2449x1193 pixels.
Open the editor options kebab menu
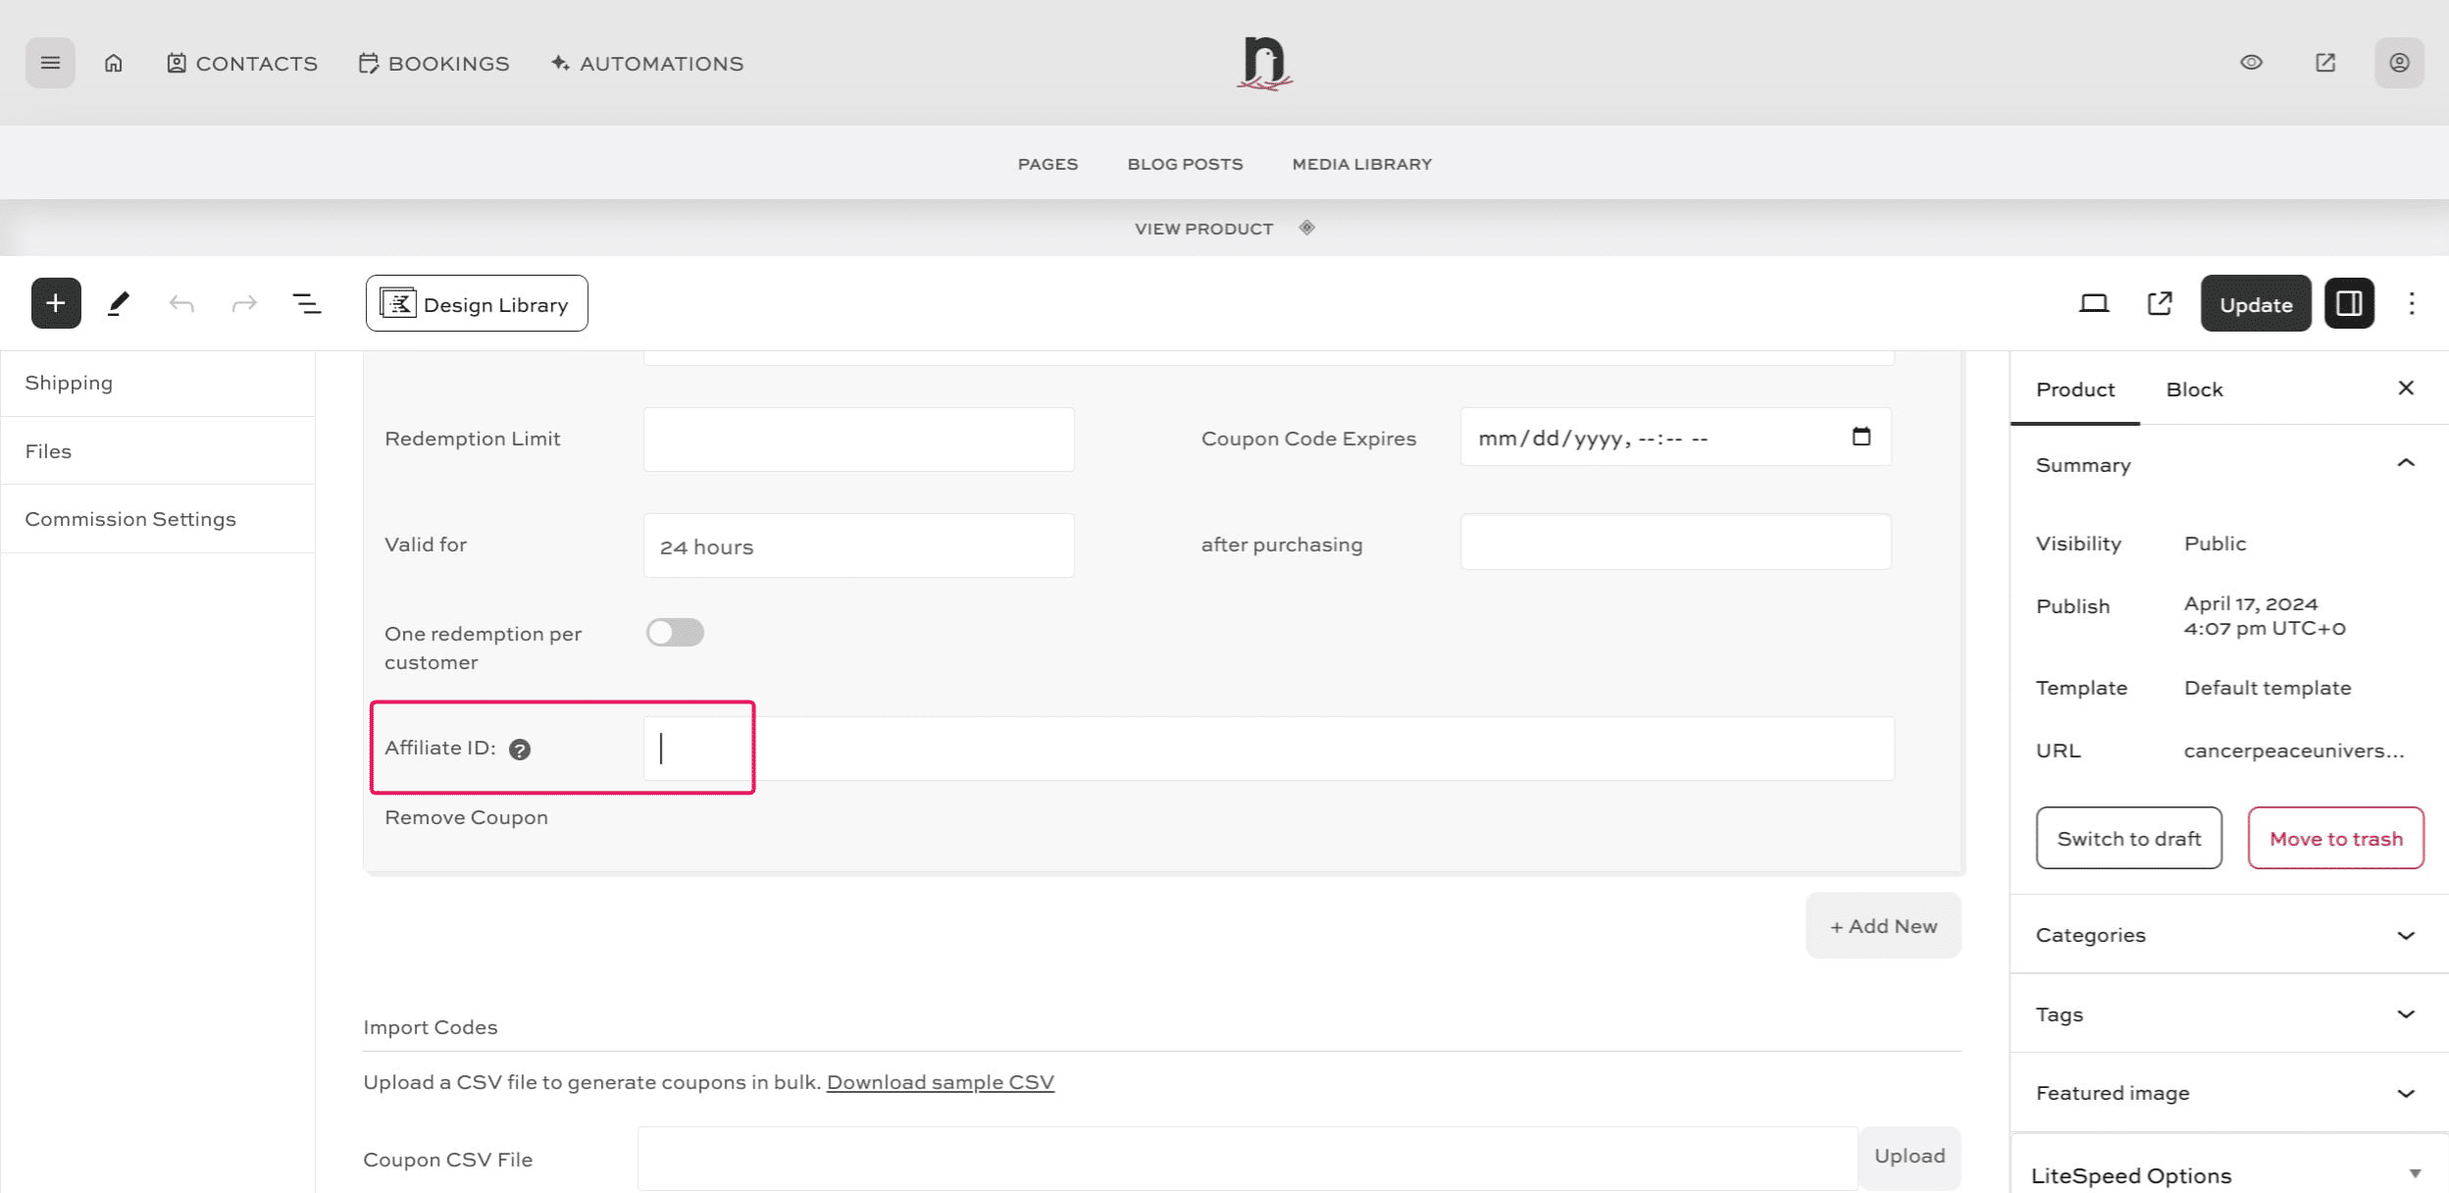point(2411,303)
